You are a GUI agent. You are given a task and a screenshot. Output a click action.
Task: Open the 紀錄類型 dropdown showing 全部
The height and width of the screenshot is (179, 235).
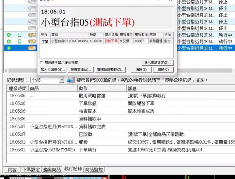click(47, 80)
